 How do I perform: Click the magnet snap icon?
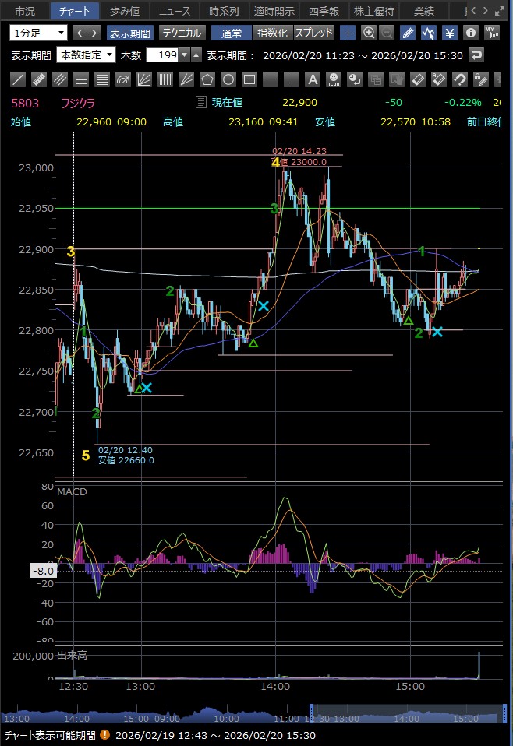pyautogui.click(x=459, y=79)
